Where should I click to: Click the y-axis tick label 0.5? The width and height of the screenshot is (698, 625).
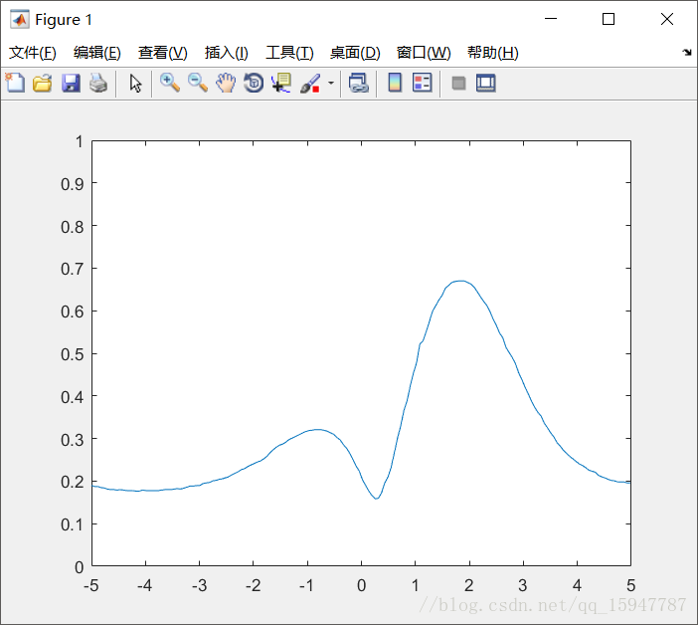coord(73,354)
